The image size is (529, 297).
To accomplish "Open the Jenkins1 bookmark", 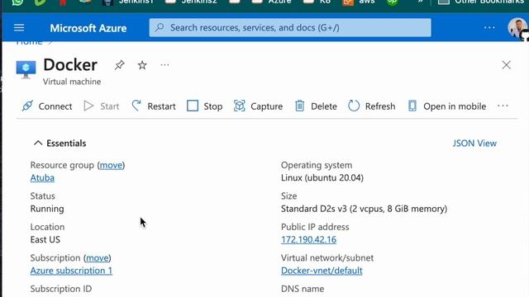I will 128,2.
